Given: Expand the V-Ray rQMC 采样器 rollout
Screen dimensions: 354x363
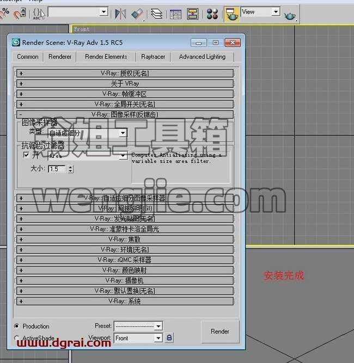Looking at the screenshot, I should coord(125,260).
